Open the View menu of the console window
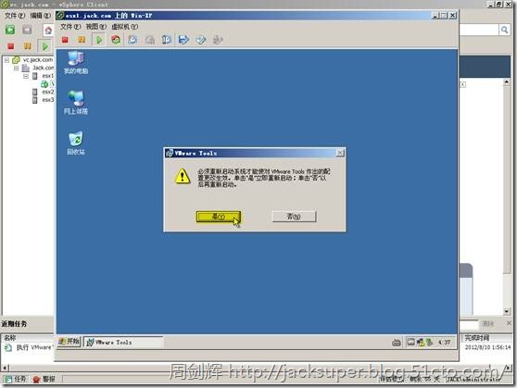Viewport: 517px width, 388px height. point(96,27)
